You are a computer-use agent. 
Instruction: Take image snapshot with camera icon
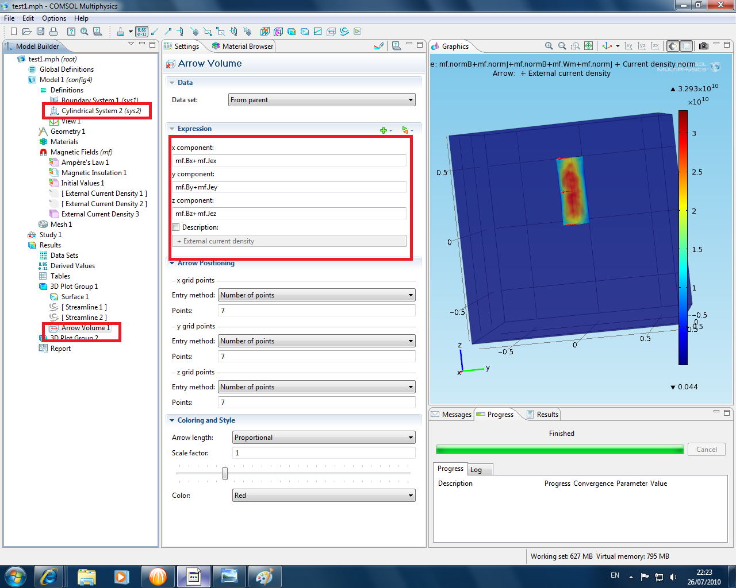[703, 46]
